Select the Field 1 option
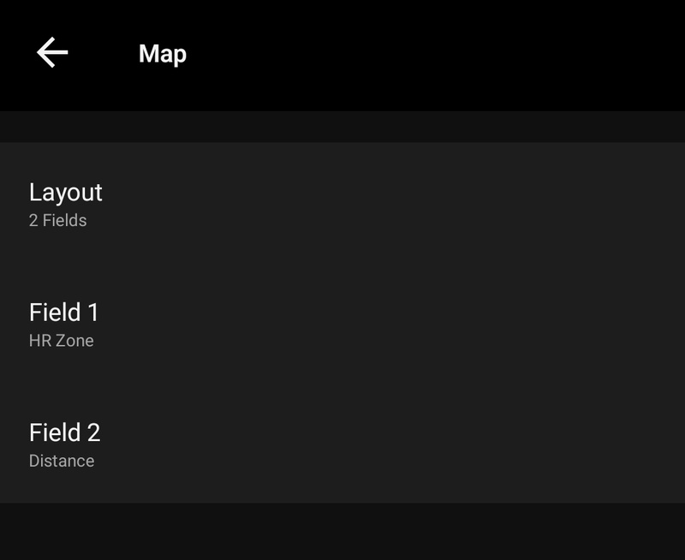The height and width of the screenshot is (560, 685). pyautogui.click(x=342, y=323)
